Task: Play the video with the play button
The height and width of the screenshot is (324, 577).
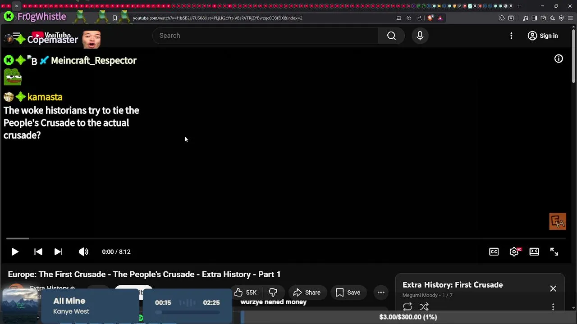Action: click(15, 252)
